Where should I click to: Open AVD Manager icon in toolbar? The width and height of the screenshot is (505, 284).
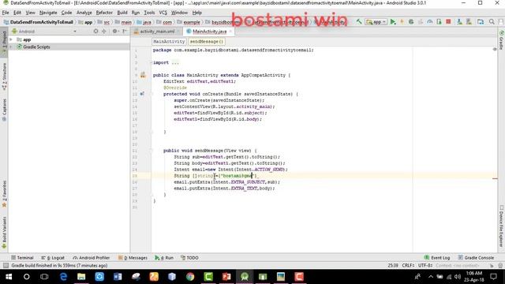[459, 22]
